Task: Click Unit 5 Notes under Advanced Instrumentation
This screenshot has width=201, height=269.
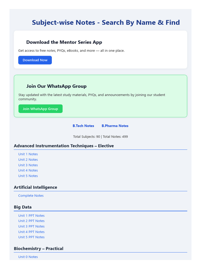Action: (x=28, y=176)
